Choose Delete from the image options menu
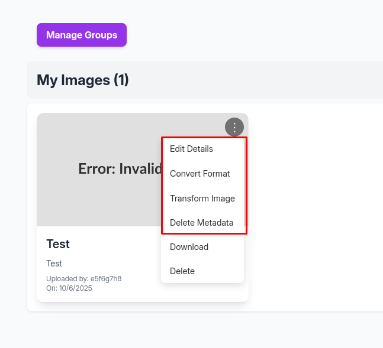This screenshot has width=383, height=348. (182, 271)
